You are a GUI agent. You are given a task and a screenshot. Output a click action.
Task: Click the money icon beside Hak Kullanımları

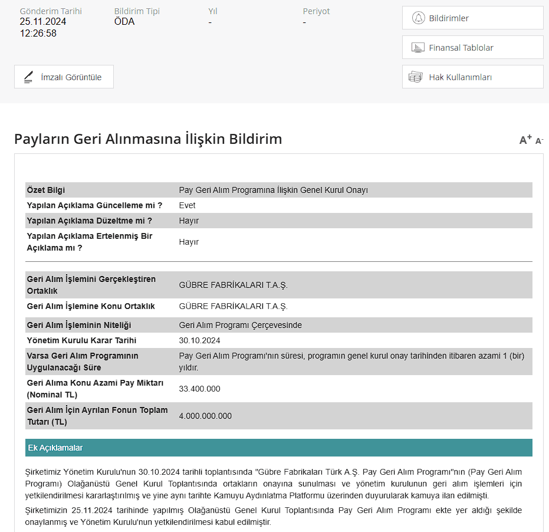[416, 77]
